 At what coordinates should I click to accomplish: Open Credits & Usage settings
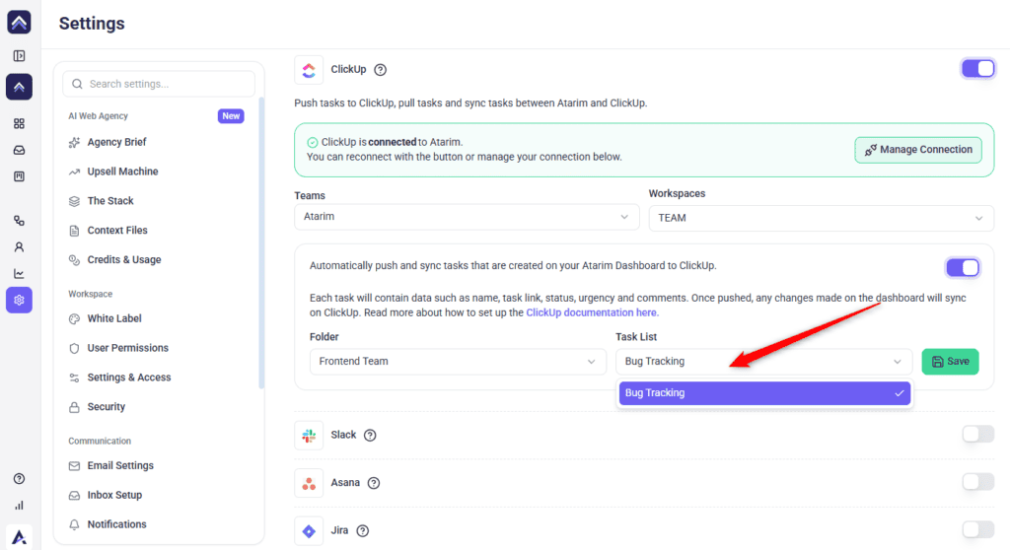point(124,260)
